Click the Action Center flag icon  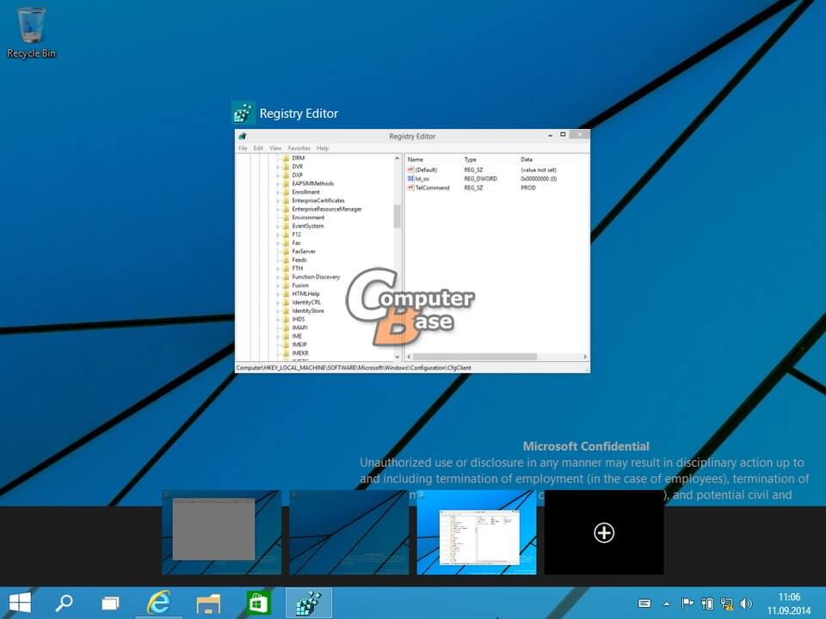pyautogui.click(x=687, y=603)
